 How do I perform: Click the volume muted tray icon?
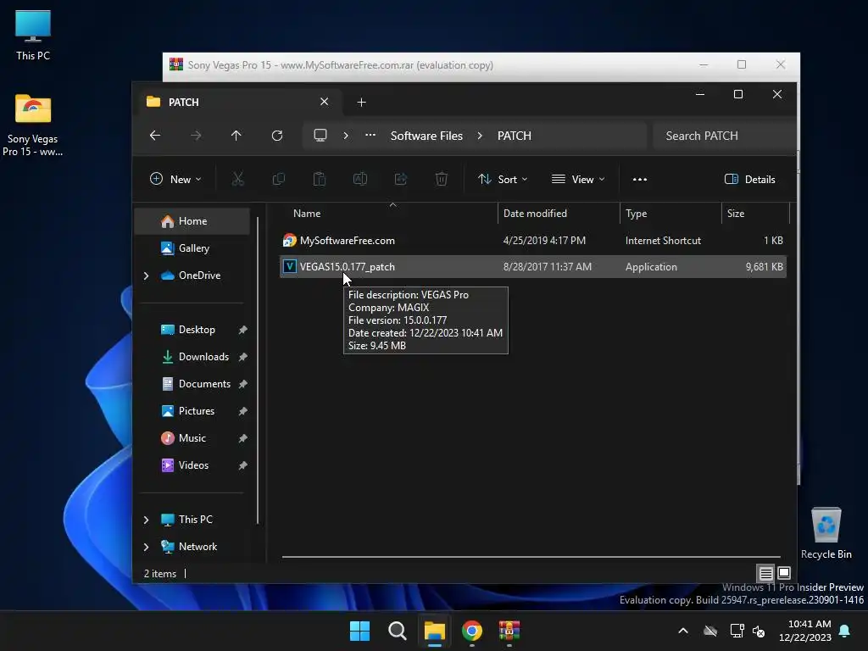point(759,631)
